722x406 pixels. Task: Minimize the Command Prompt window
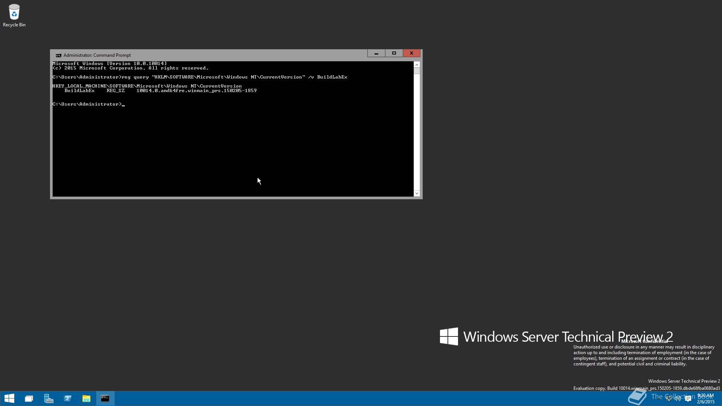tap(376, 53)
